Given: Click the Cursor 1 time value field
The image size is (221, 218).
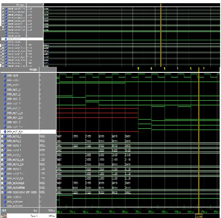Looking at the screenshot, I should pyautogui.click(x=51, y=216).
